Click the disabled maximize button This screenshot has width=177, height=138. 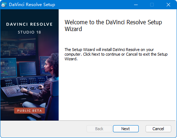tap(152, 5)
